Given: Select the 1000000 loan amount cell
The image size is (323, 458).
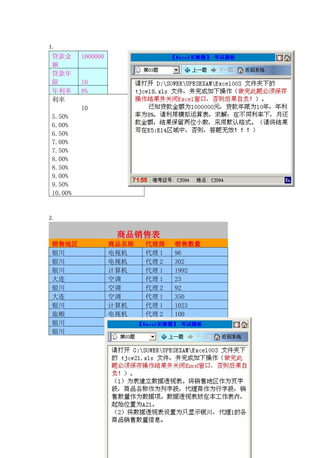Looking at the screenshot, I should point(93,60).
